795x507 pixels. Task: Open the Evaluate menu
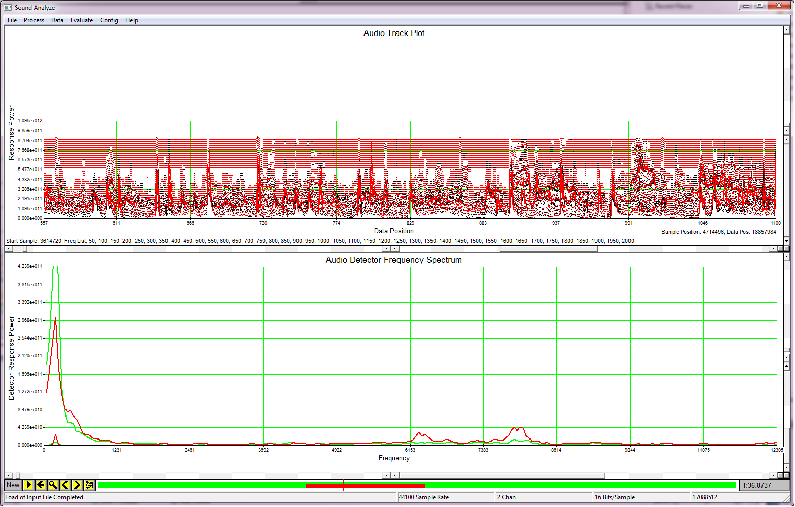point(81,20)
